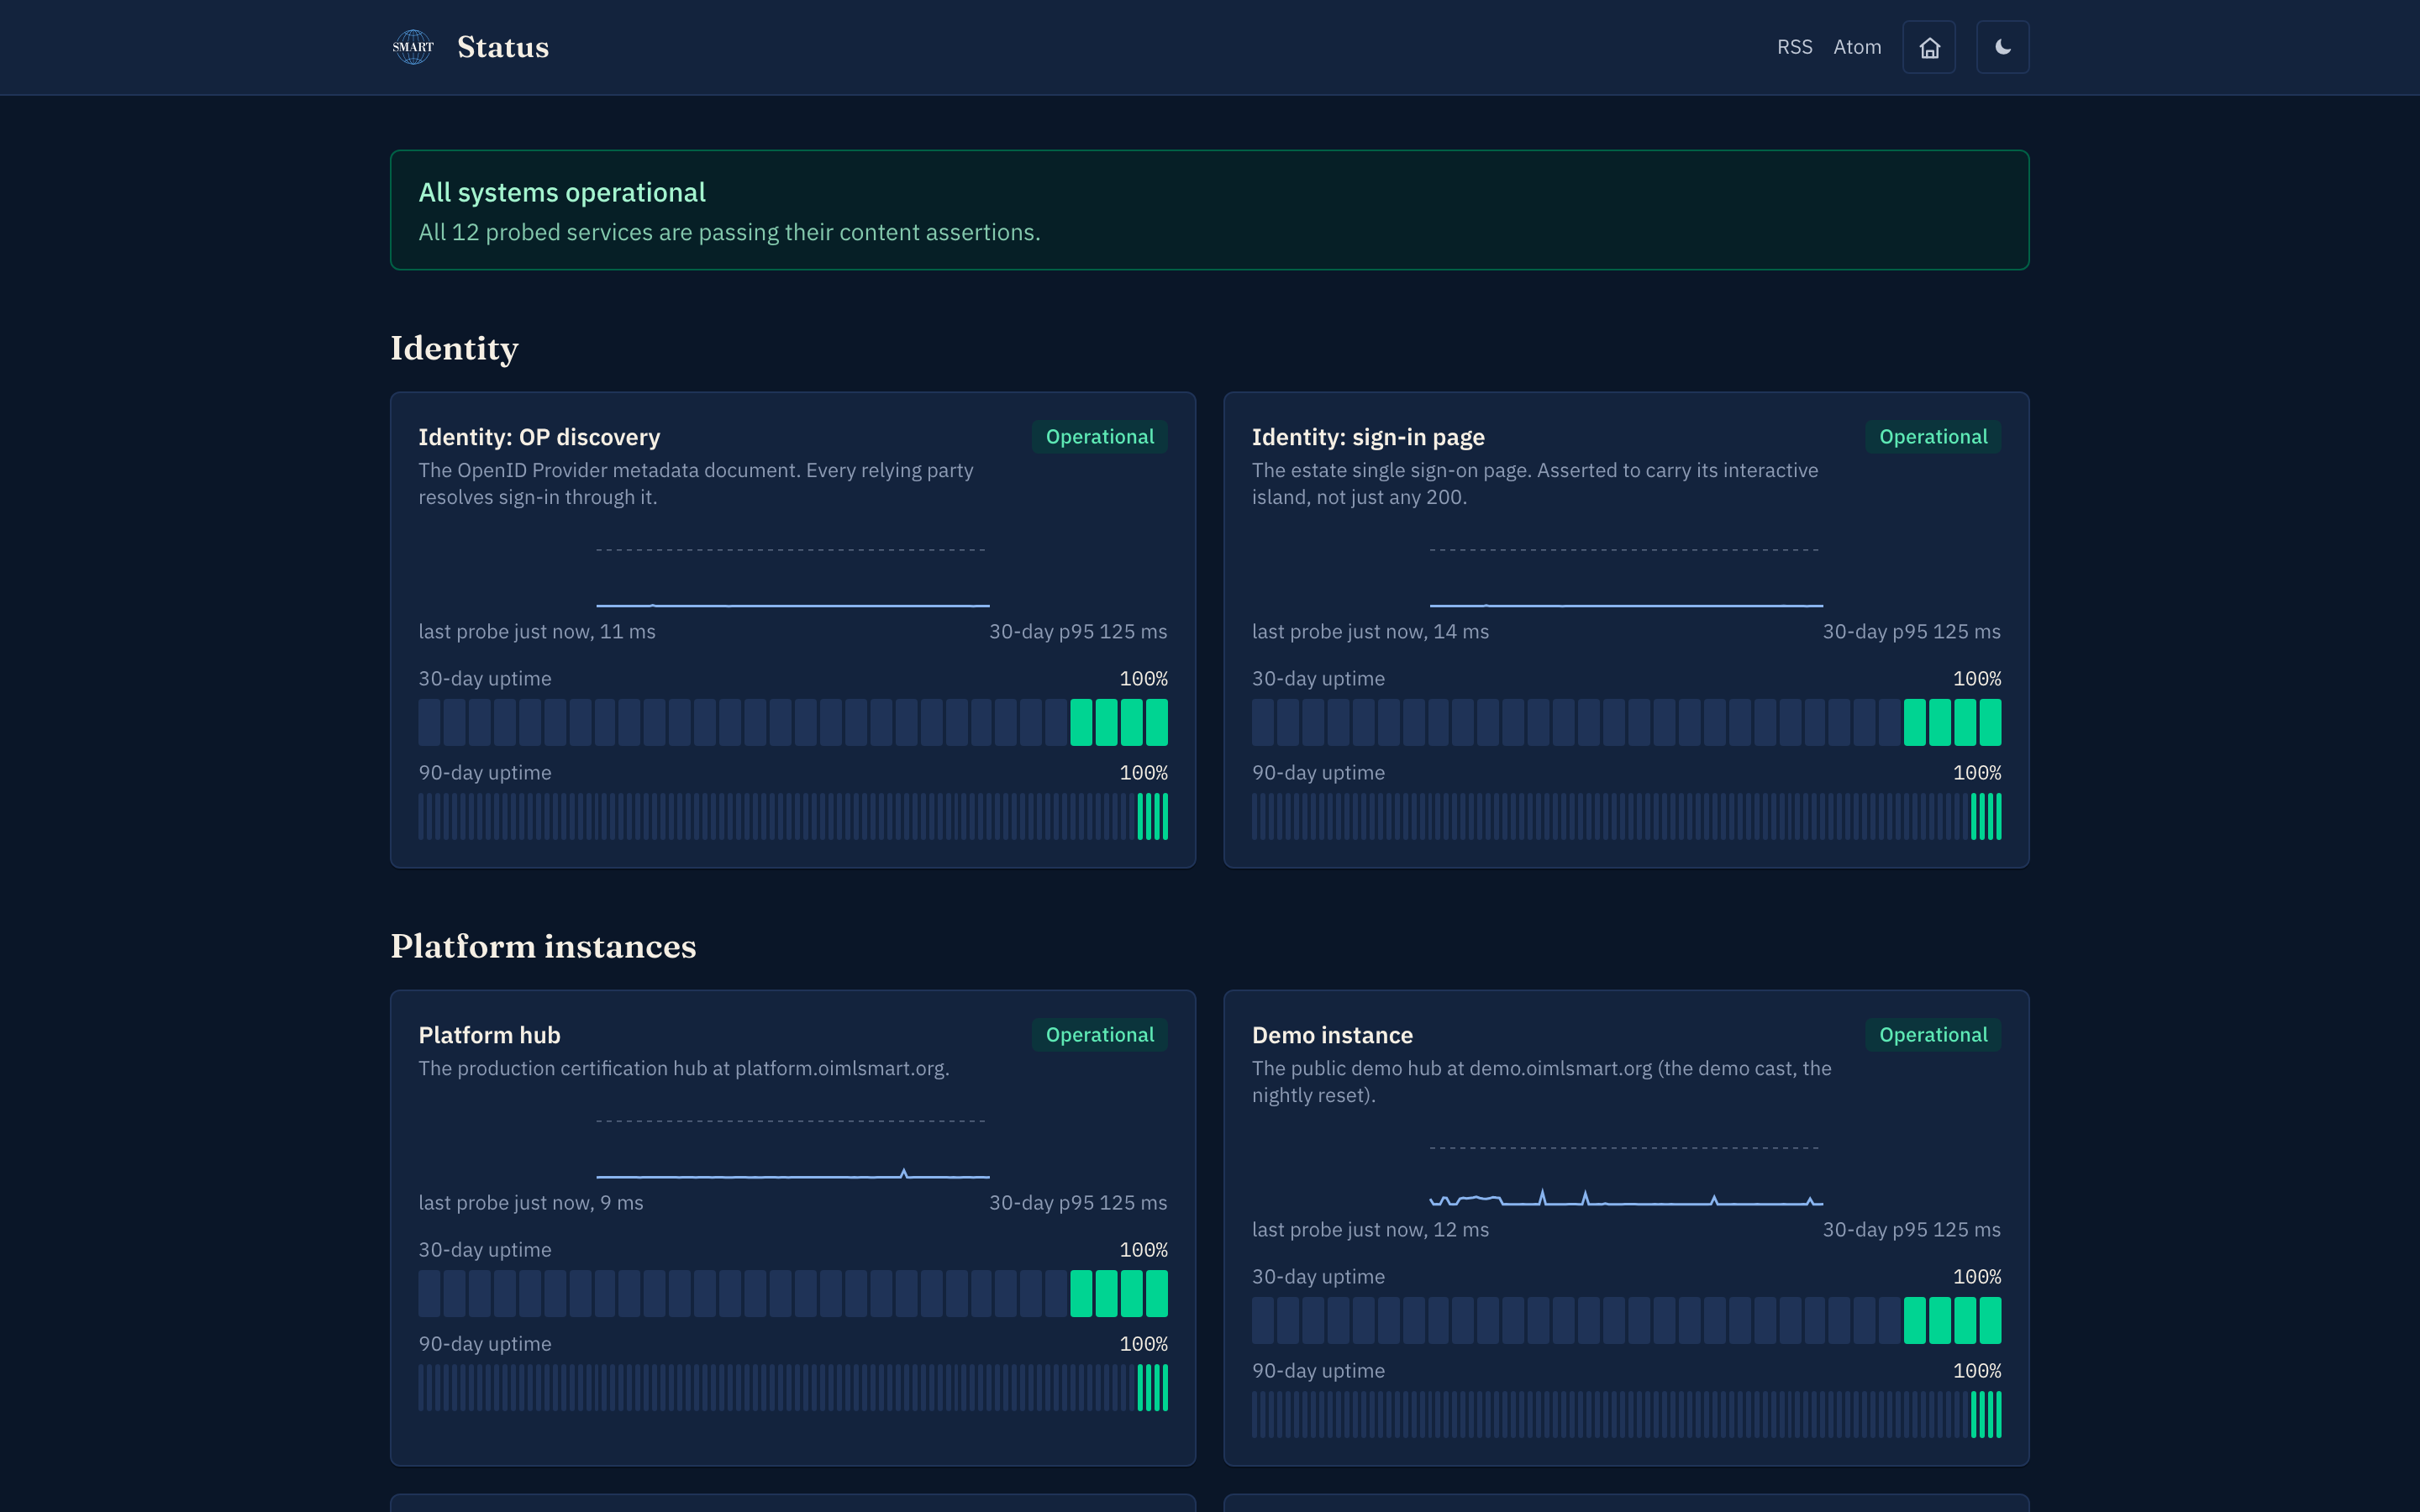The width and height of the screenshot is (2420, 1512).
Task: Click OP discovery 30-day uptime 100% value
Action: (1143, 679)
